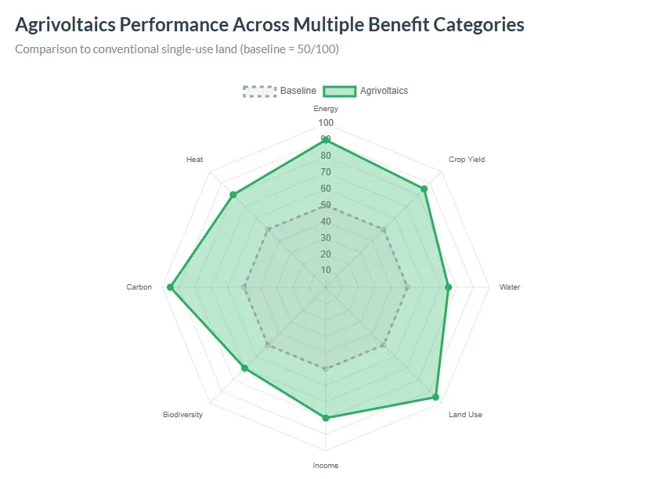Click the Biodiversity axis label
Viewport: 657px width, 479px height.
[x=182, y=415]
